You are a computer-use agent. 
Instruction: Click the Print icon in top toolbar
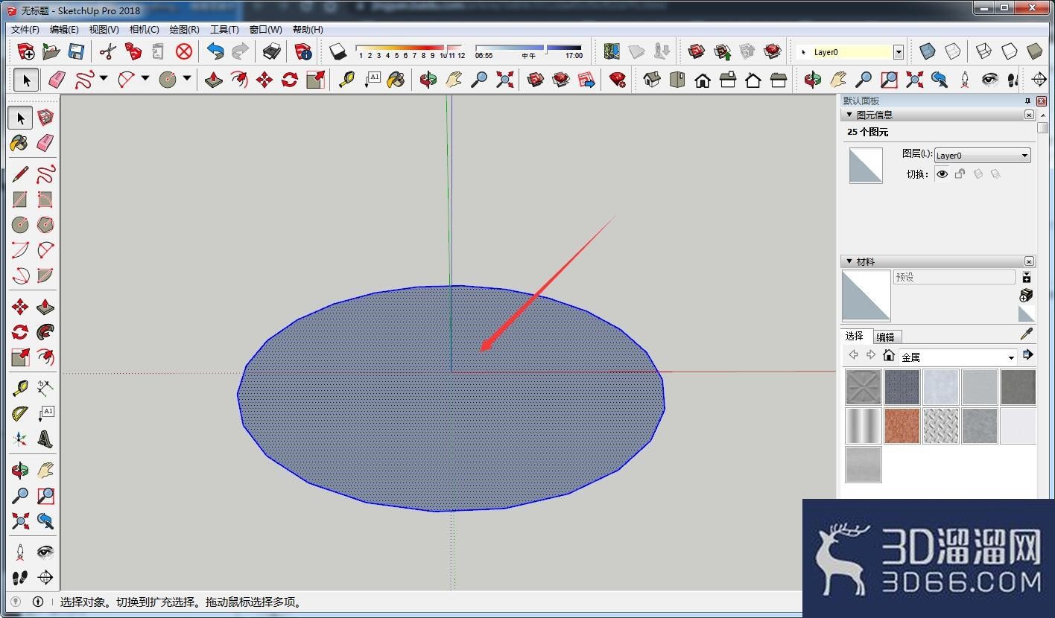[272, 51]
